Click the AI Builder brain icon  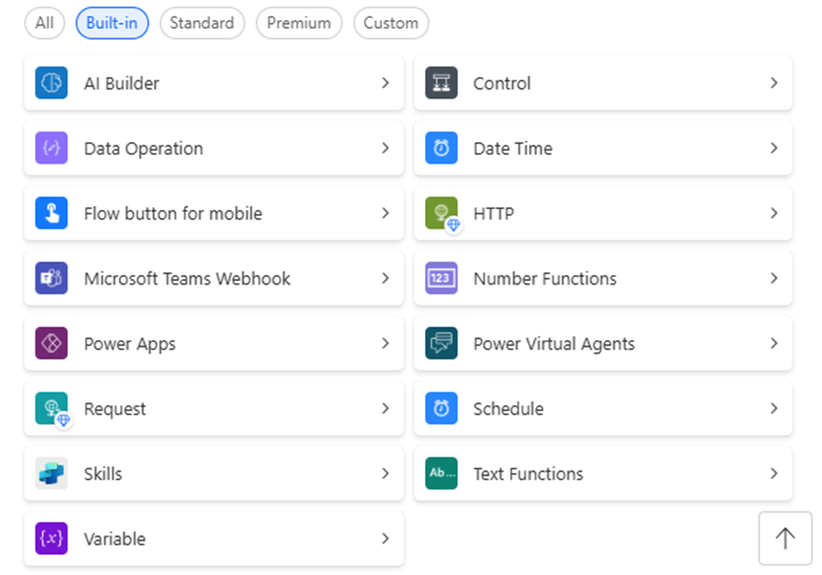pyautogui.click(x=51, y=82)
